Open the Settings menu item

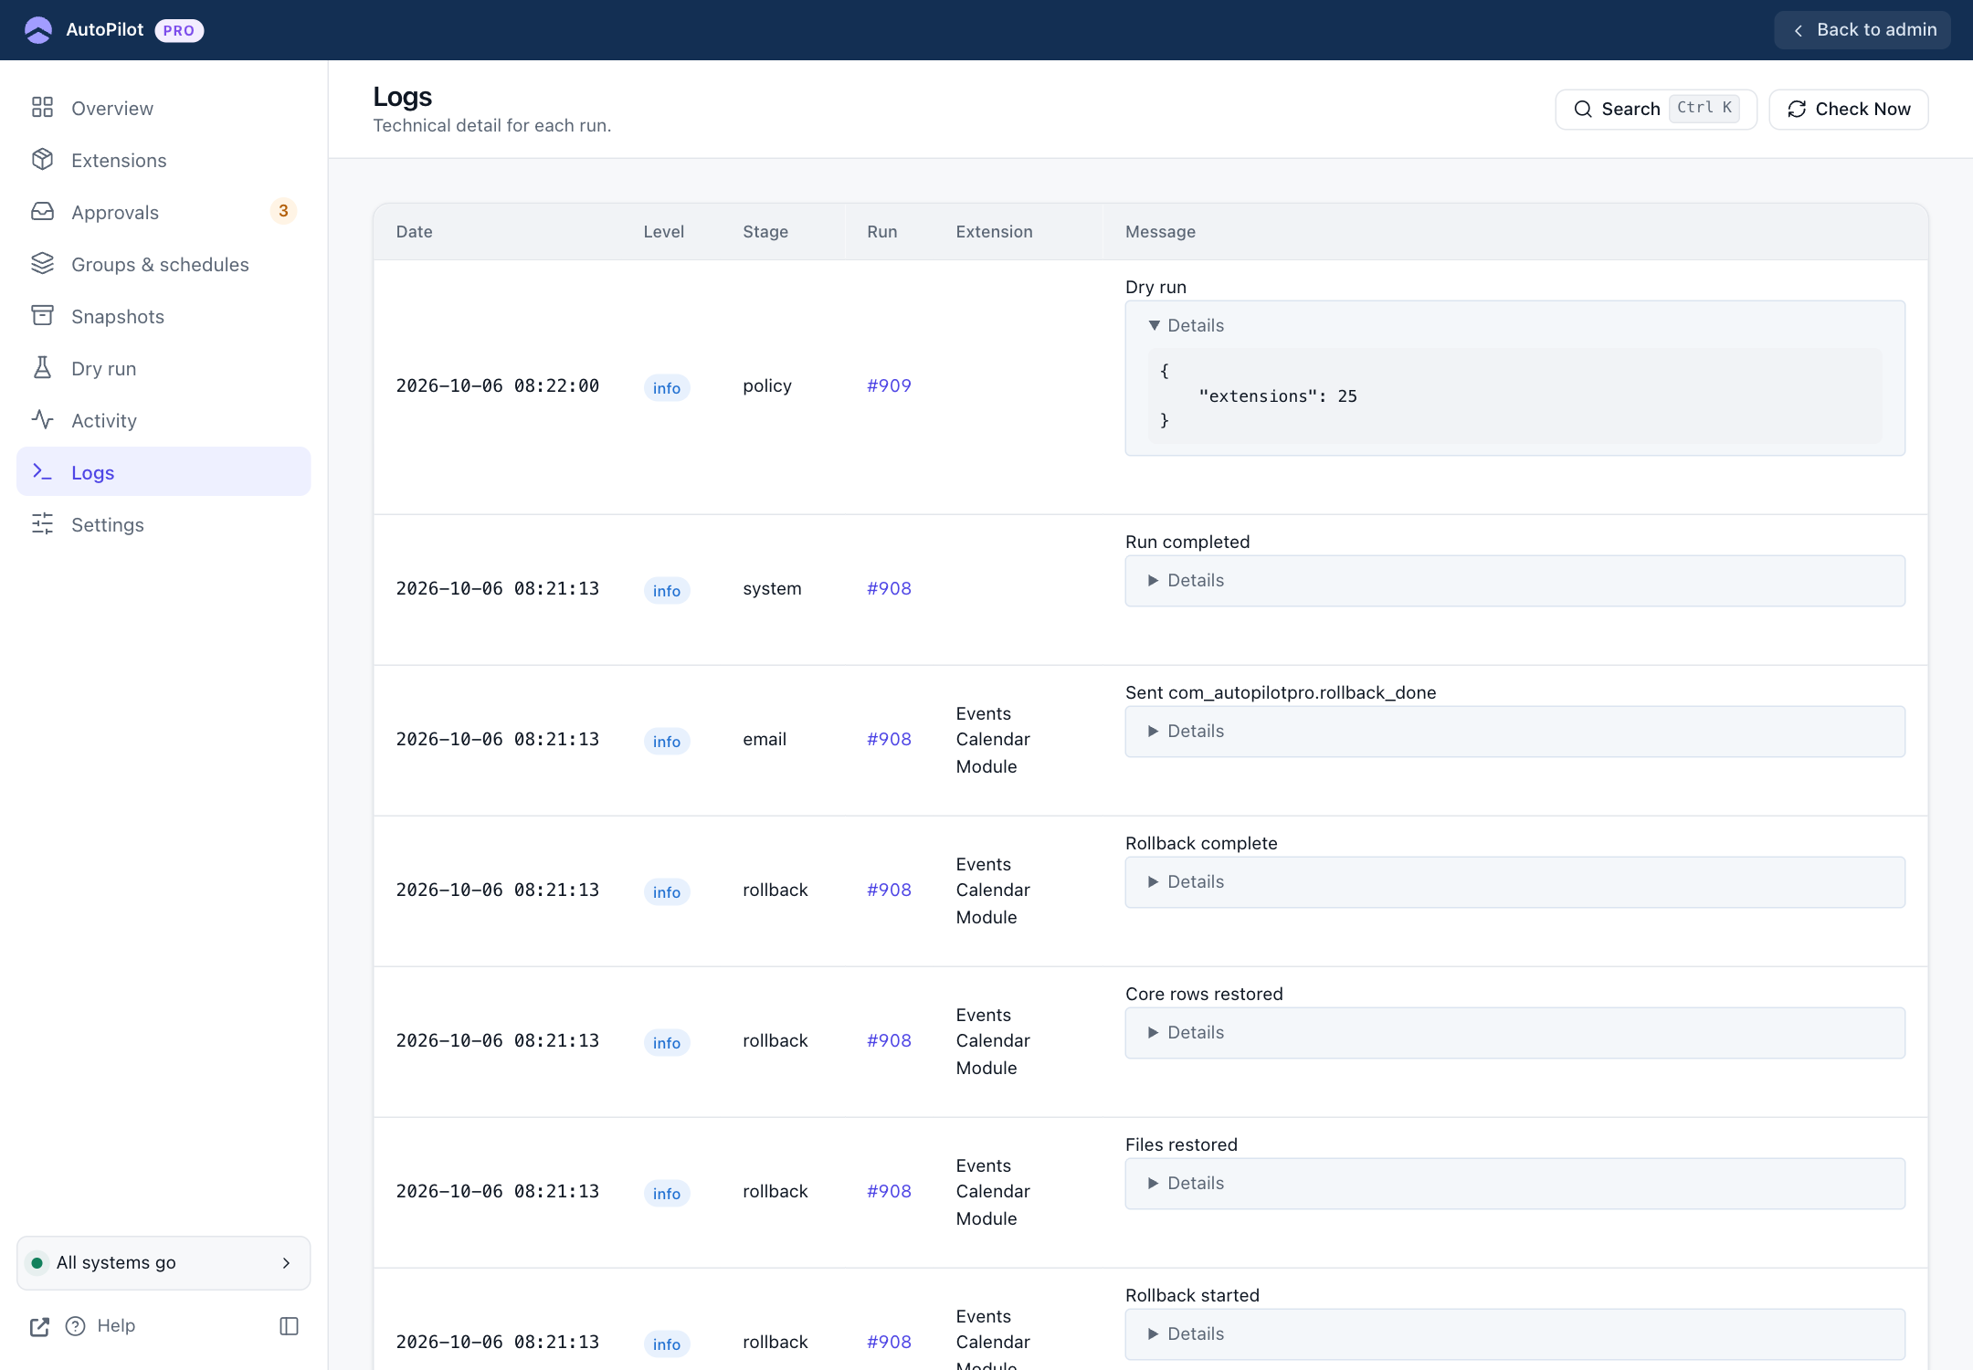pyautogui.click(x=164, y=524)
